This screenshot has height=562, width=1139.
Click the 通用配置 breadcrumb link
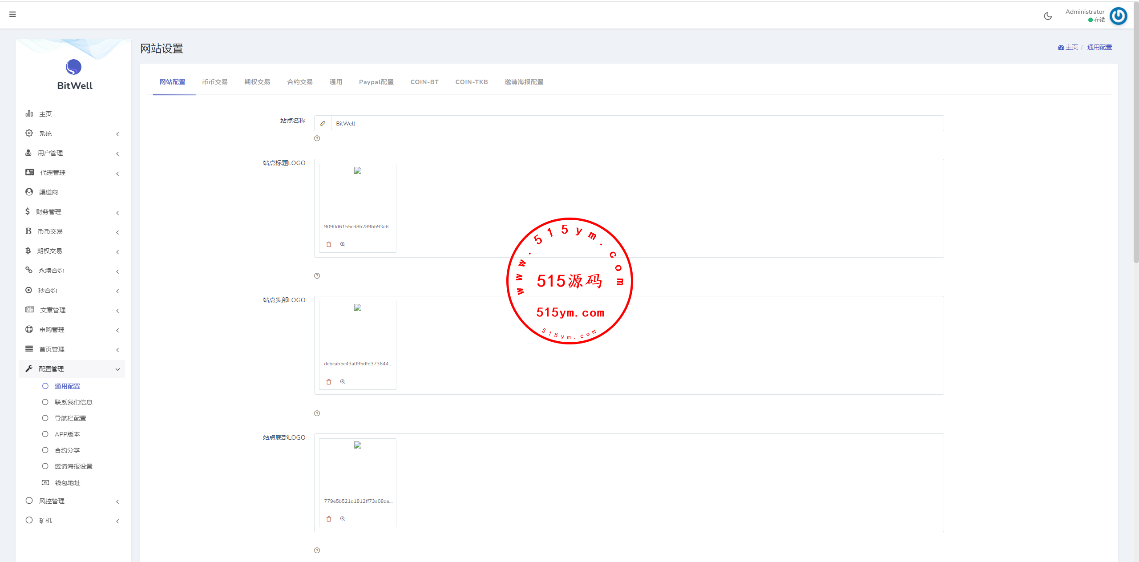pyautogui.click(x=1099, y=47)
